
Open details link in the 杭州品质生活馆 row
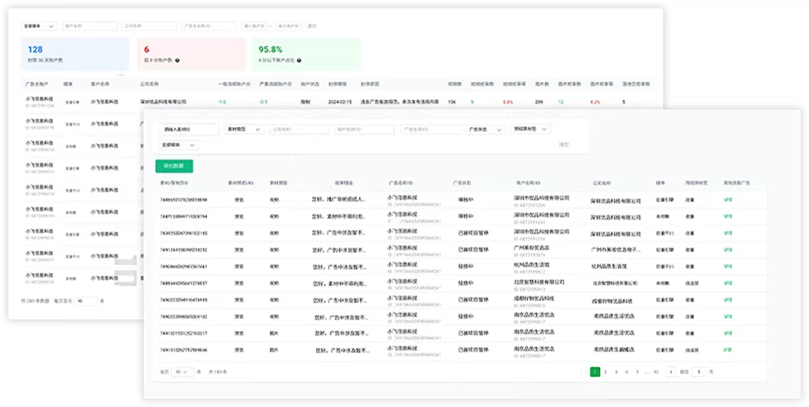click(728, 266)
